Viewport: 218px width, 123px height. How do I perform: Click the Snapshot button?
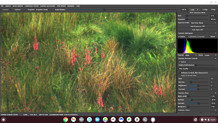pos(31,10)
